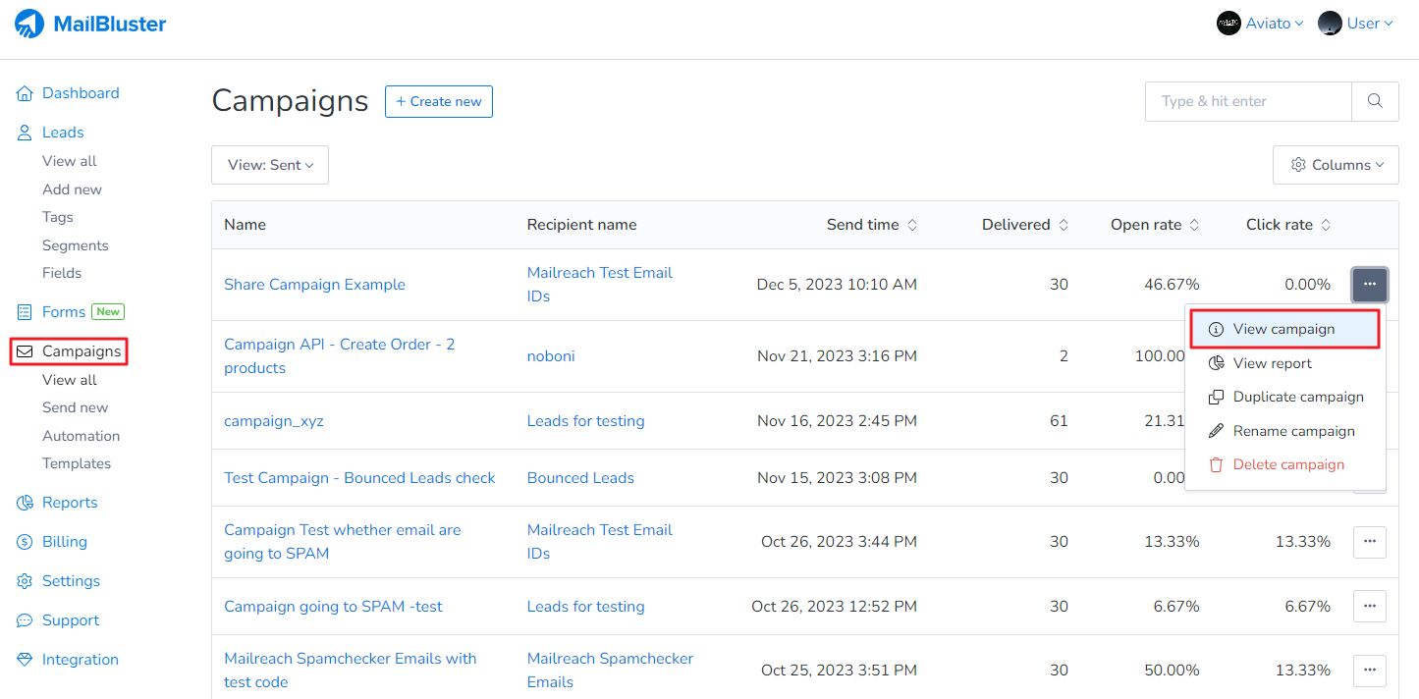Screen dimensions: 1419x699
Task: Click the Create new button
Action: [x=439, y=101]
